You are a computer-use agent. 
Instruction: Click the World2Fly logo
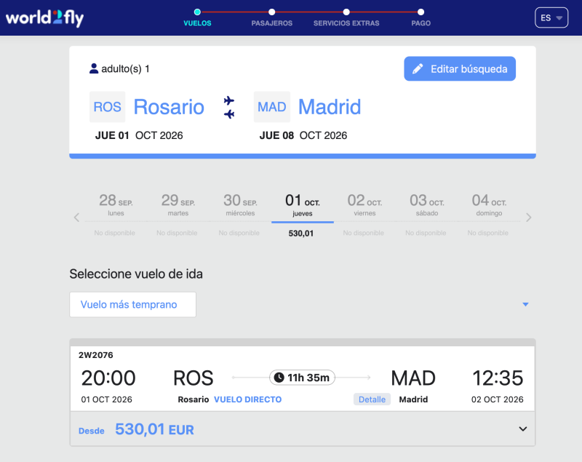point(45,17)
